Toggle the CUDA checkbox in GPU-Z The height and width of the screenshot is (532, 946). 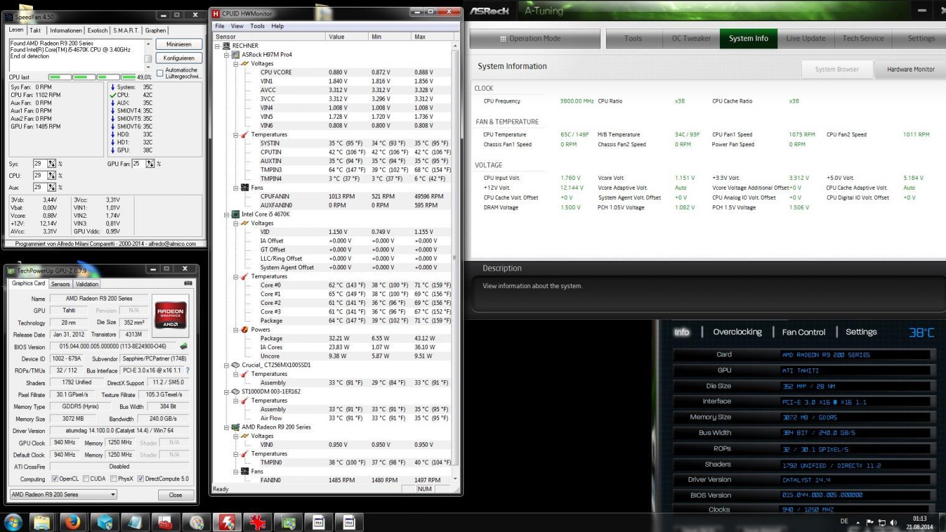(86, 478)
